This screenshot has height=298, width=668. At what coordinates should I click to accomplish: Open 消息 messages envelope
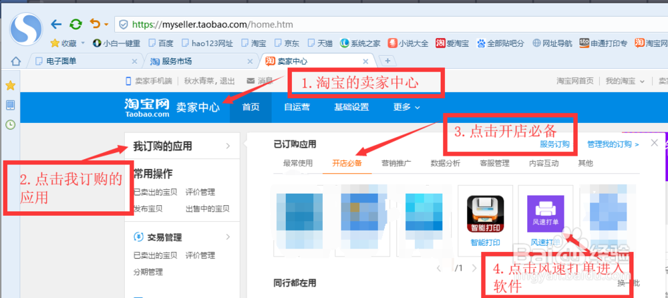[x=260, y=81]
